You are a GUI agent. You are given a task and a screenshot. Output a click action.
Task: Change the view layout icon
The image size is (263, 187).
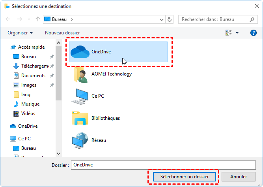[x=228, y=33]
